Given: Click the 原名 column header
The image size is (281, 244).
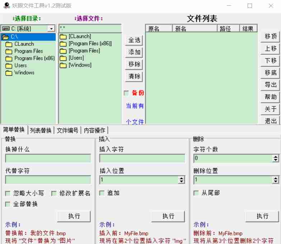Looking at the screenshot, I should (x=159, y=28).
